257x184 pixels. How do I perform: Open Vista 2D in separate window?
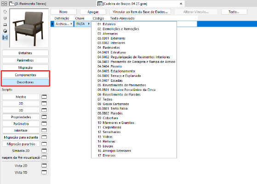tap(44, 166)
